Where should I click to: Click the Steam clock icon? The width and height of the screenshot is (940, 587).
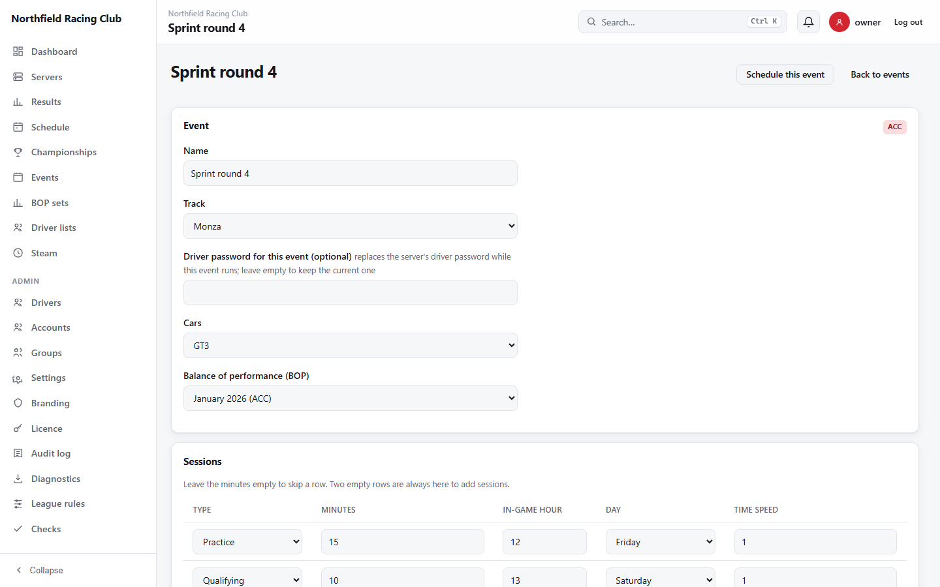coord(18,253)
